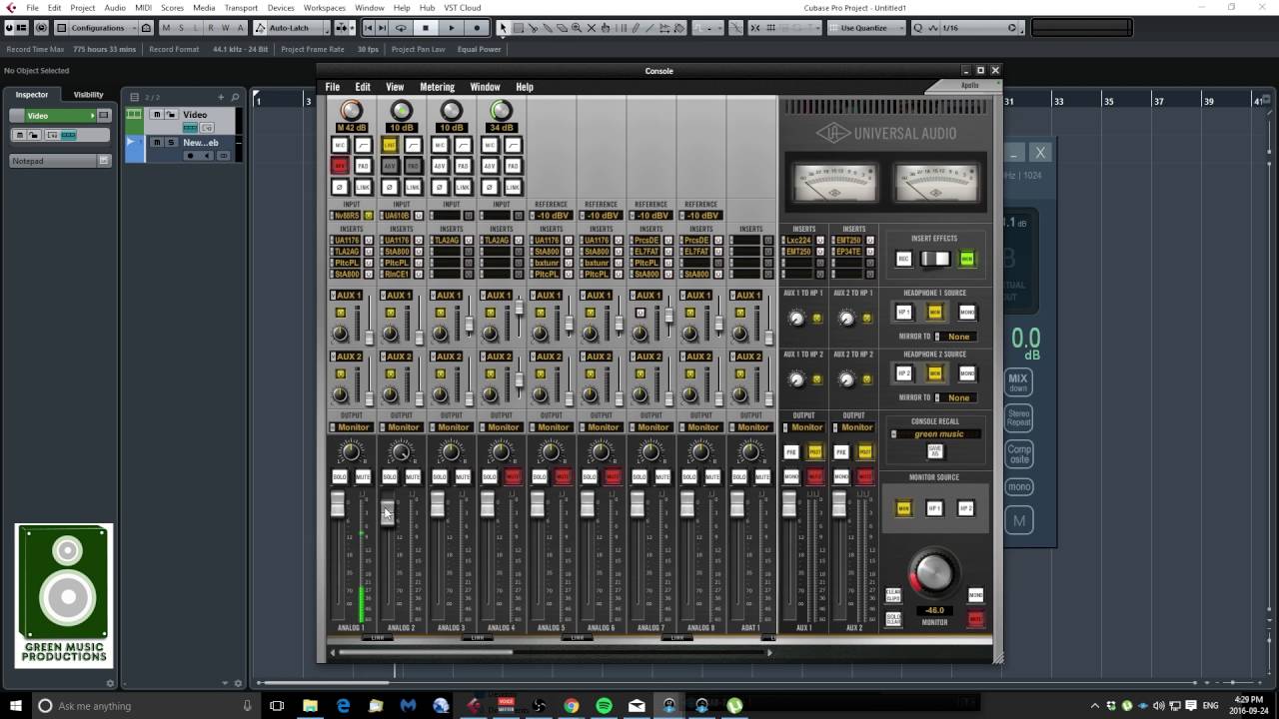Open Console Recall green music preset dropdown
This screenshot has width=1279, height=719.
(x=935, y=434)
